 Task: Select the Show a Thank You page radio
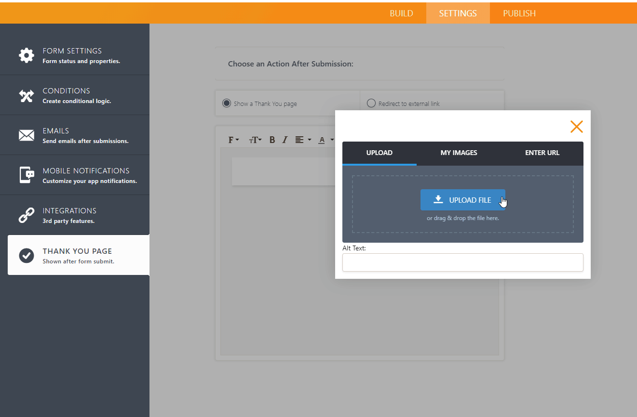pyautogui.click(x=227, y=103)
